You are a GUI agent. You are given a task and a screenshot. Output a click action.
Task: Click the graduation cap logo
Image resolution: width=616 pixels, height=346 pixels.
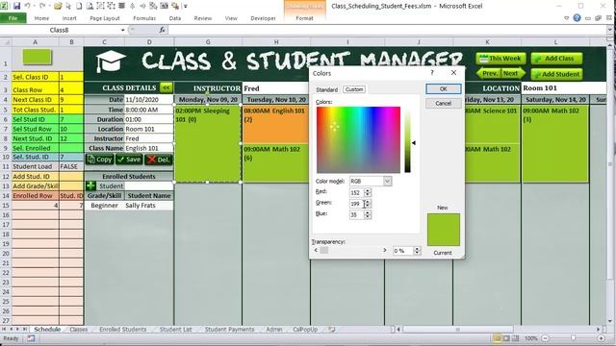(x=111, y=62)
